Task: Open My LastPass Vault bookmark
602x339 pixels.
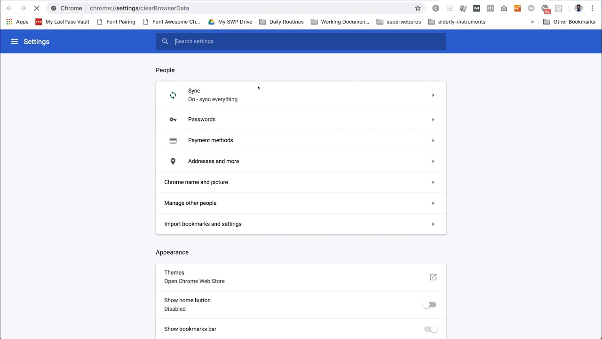Action: [62, 22]
